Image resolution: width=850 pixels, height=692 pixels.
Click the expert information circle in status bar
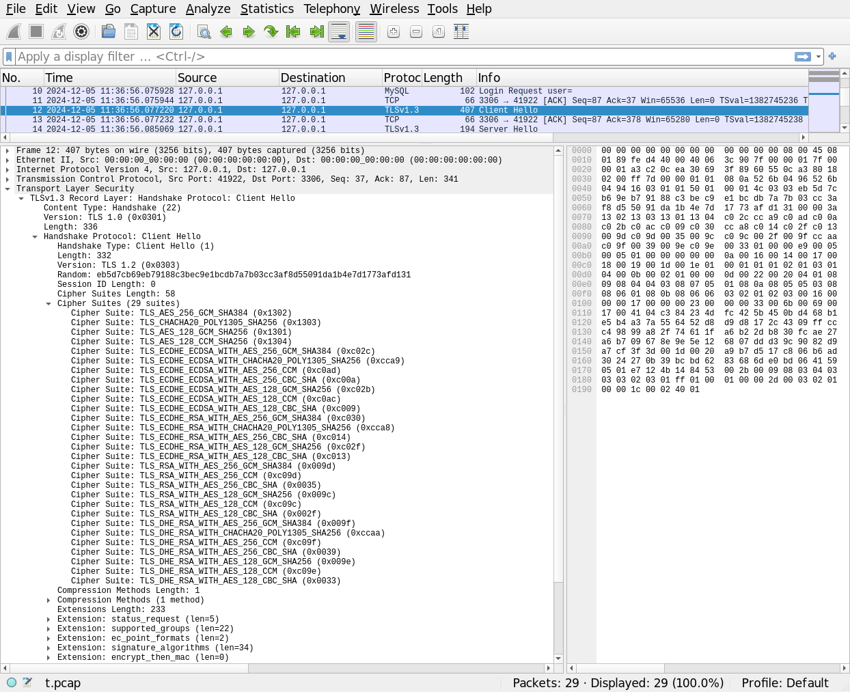coord(12,682)
